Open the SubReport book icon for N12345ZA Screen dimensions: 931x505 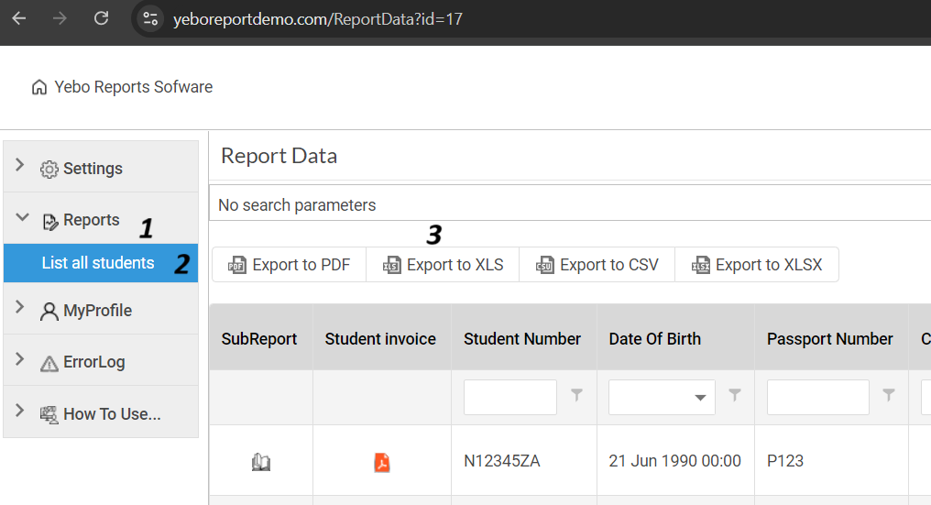point(261,462)
